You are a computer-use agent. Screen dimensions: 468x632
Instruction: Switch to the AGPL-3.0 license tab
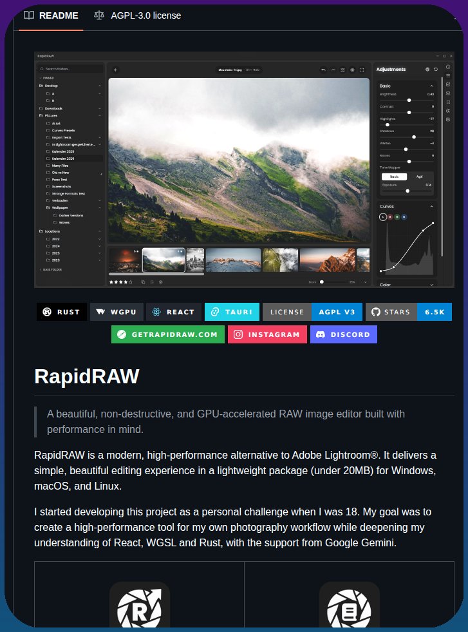coord(137,15)
